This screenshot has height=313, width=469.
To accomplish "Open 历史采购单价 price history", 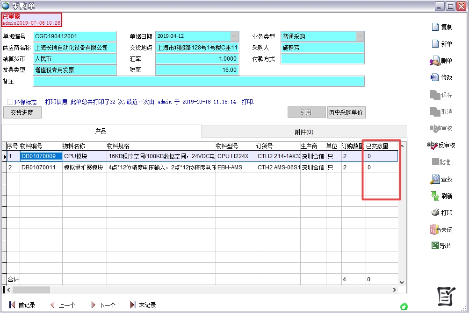I will [x=346, y=112].
